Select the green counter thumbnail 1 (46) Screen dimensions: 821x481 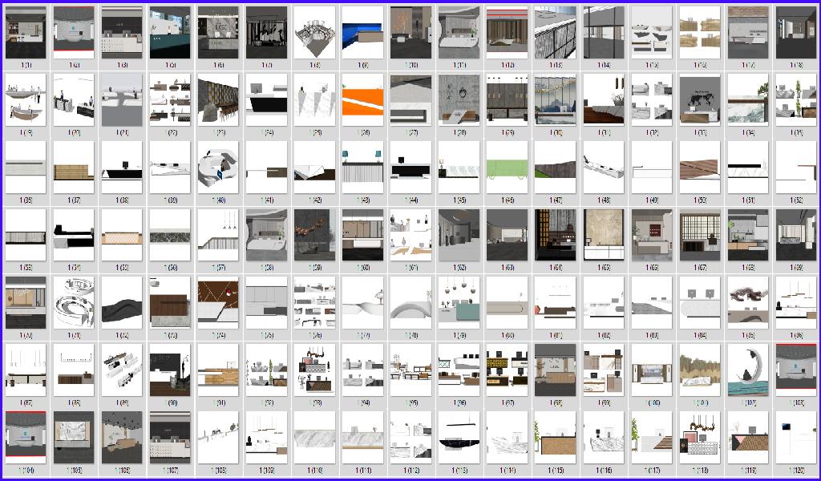click(x=507, y=168)
